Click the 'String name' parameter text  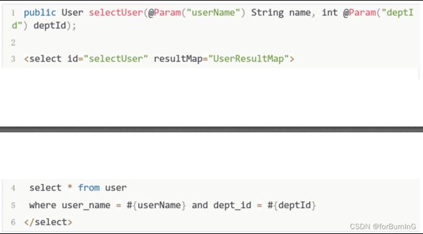tap(280, 12)
